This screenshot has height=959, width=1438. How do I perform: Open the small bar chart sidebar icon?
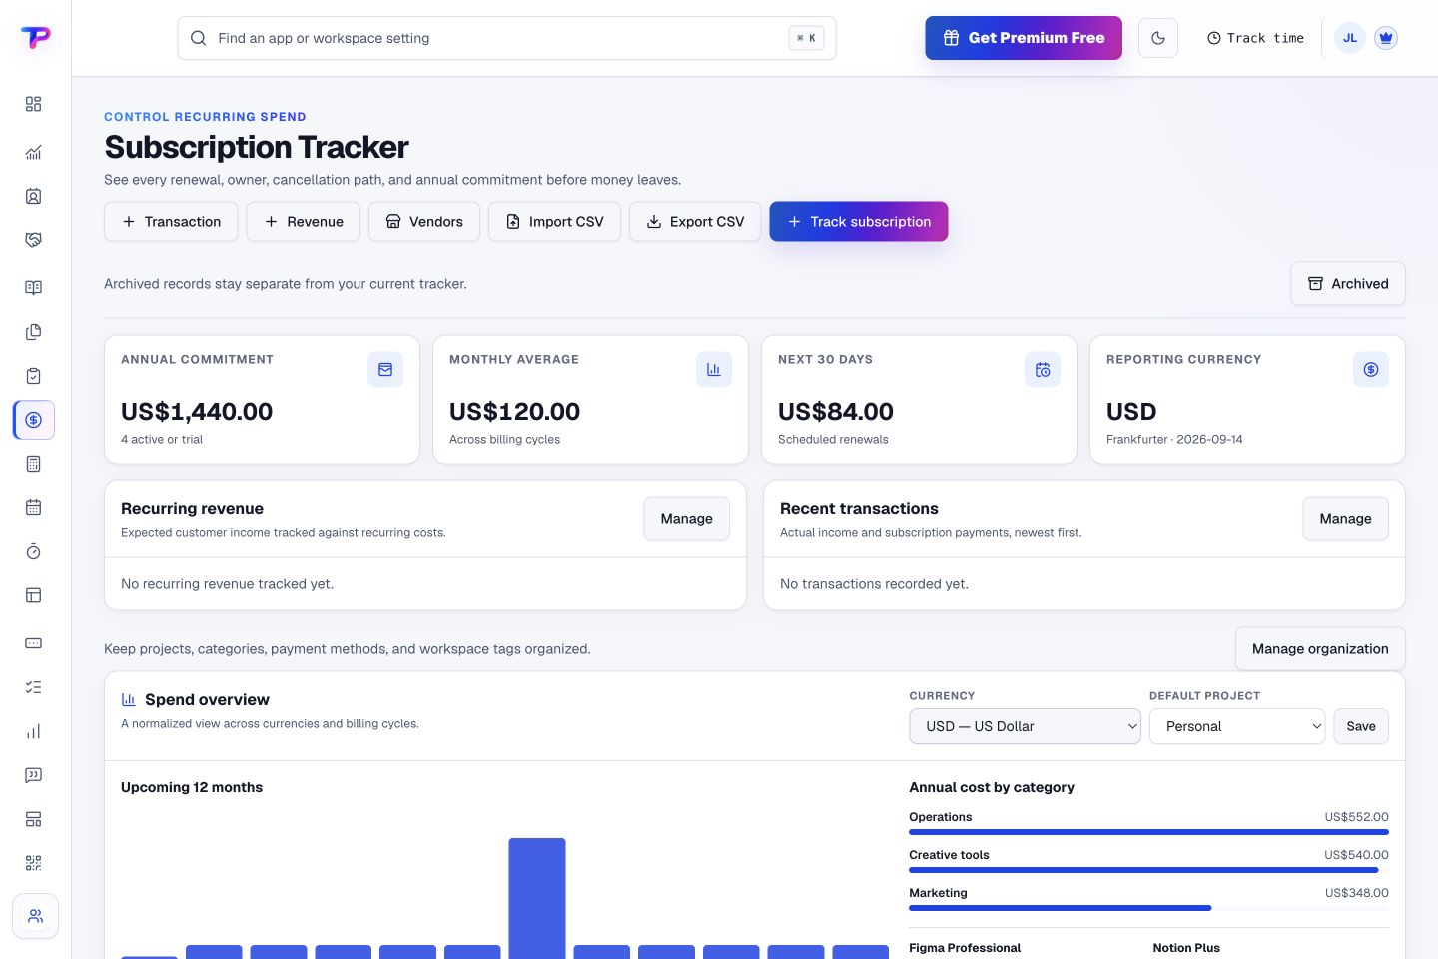point(33,731)
